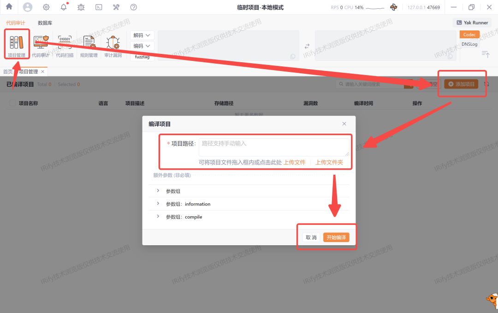
Task: Open the 代码审计 ribbon tool icon
Action: pos(41,47)
